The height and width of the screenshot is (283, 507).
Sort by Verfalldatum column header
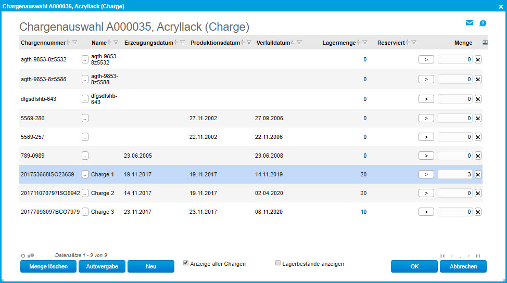[273, 43]
